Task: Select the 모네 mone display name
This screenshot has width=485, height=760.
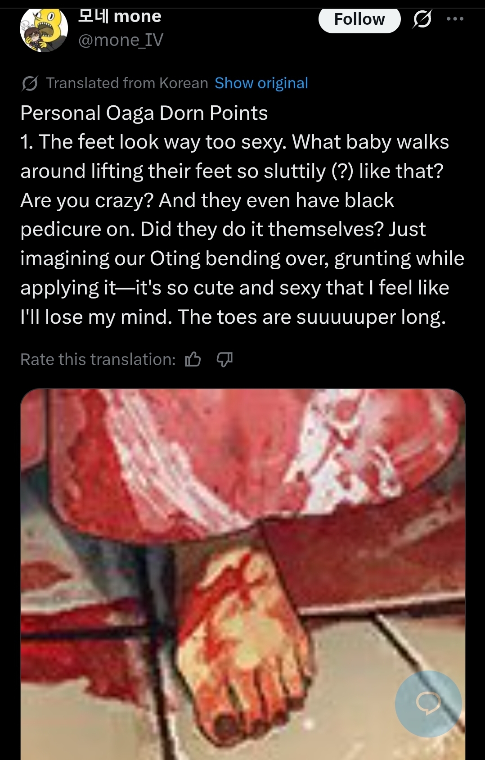Action: pyautogui.click(x=120, y=16)
